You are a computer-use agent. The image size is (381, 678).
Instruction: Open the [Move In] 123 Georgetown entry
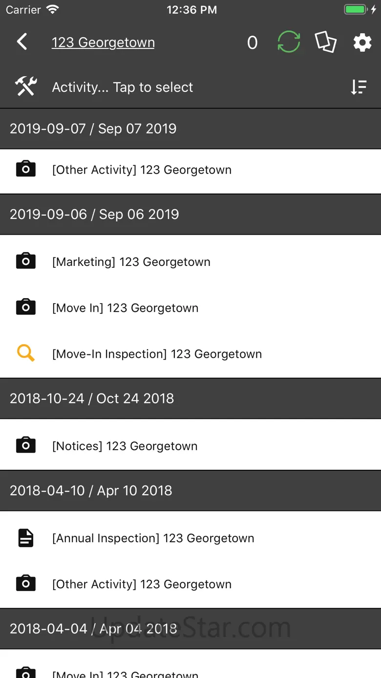[125, 308]
